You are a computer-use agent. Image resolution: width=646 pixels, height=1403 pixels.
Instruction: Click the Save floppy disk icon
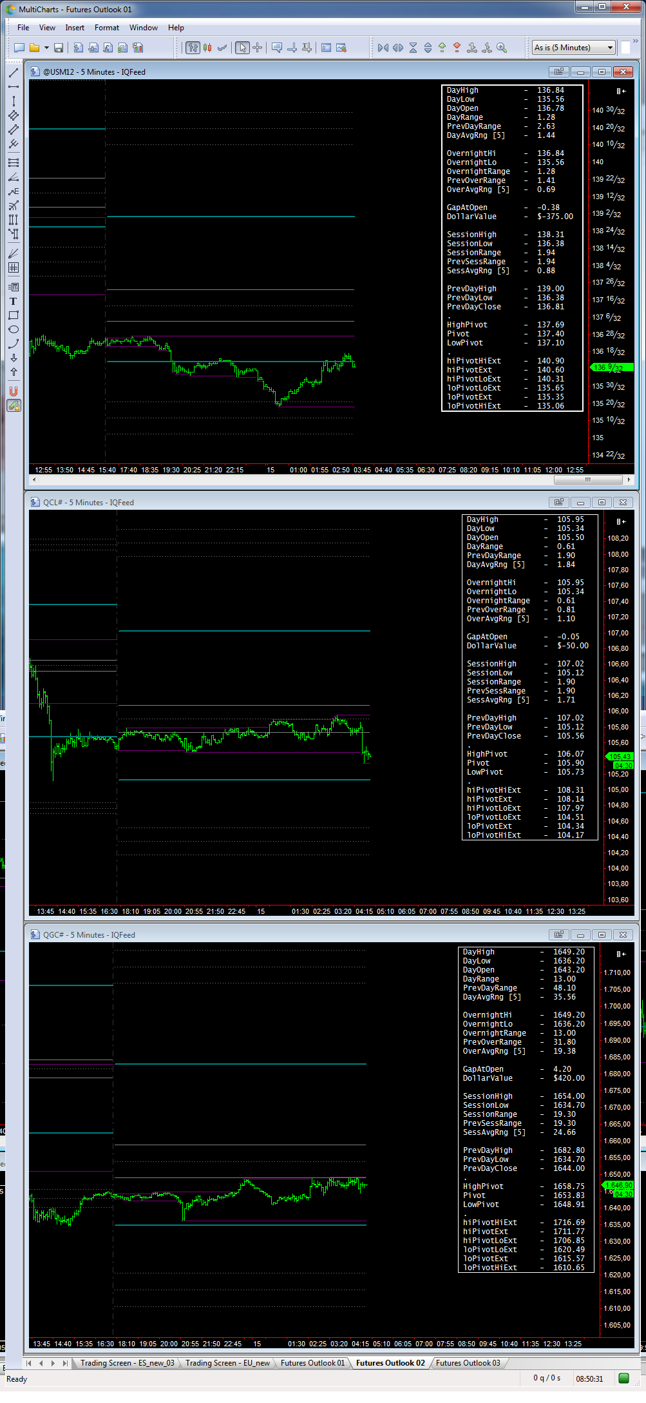click(59, 48)
